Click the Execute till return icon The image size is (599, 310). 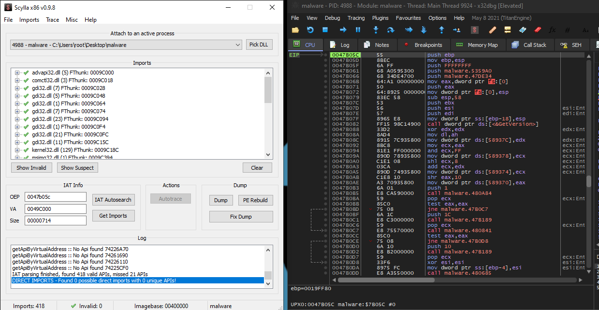coord(441,30)
